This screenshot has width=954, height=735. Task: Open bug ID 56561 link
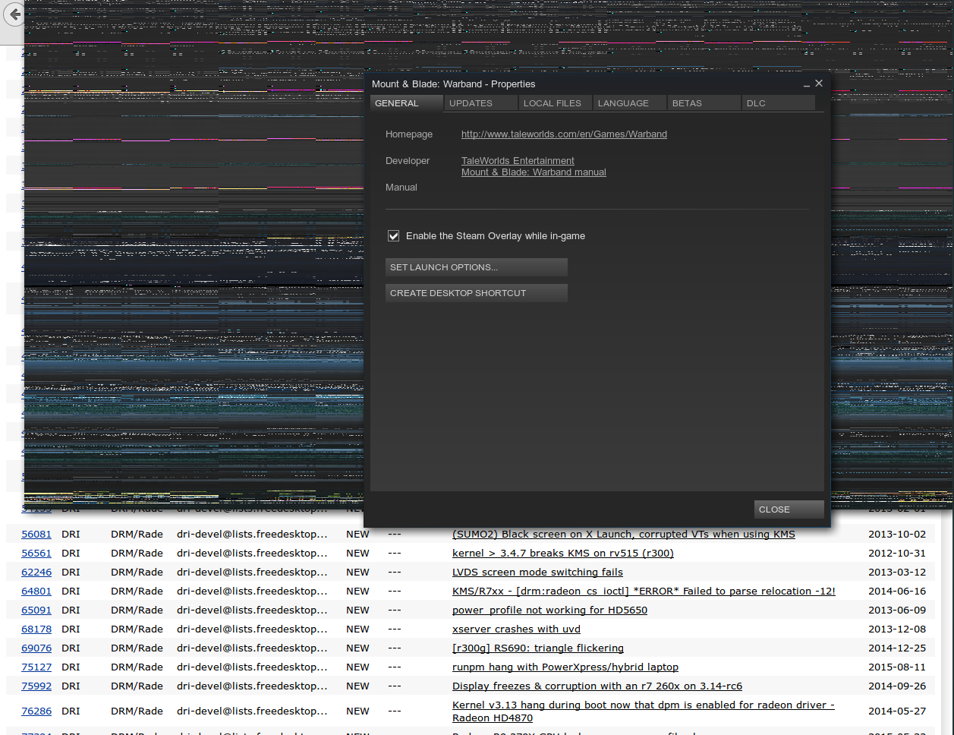pos(36,554)
